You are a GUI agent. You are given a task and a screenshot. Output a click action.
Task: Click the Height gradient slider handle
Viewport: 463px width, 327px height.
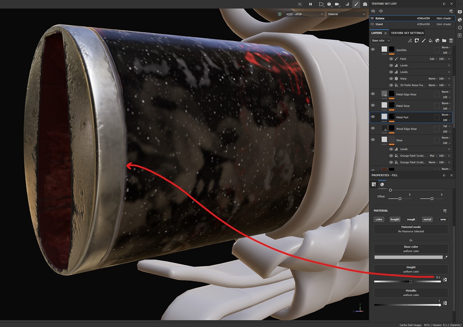(x=410, y=282)
